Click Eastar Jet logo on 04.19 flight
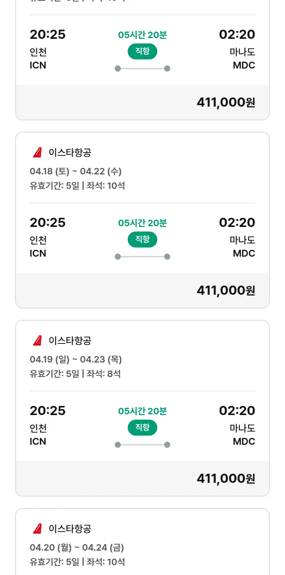This screenshot has height=575, width=285. pyautogui.click(x=37, y=341)
